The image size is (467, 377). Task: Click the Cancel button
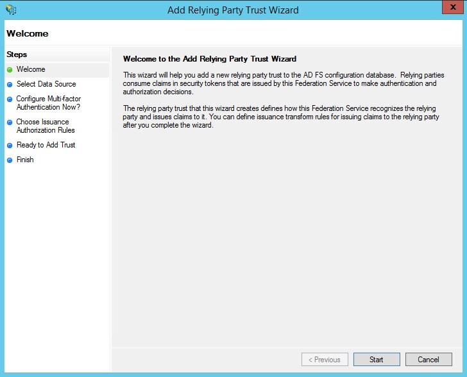[429, 360]
